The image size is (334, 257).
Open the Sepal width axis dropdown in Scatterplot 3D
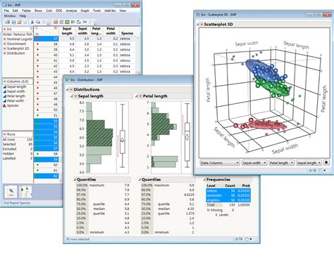(x=254, y=163)
